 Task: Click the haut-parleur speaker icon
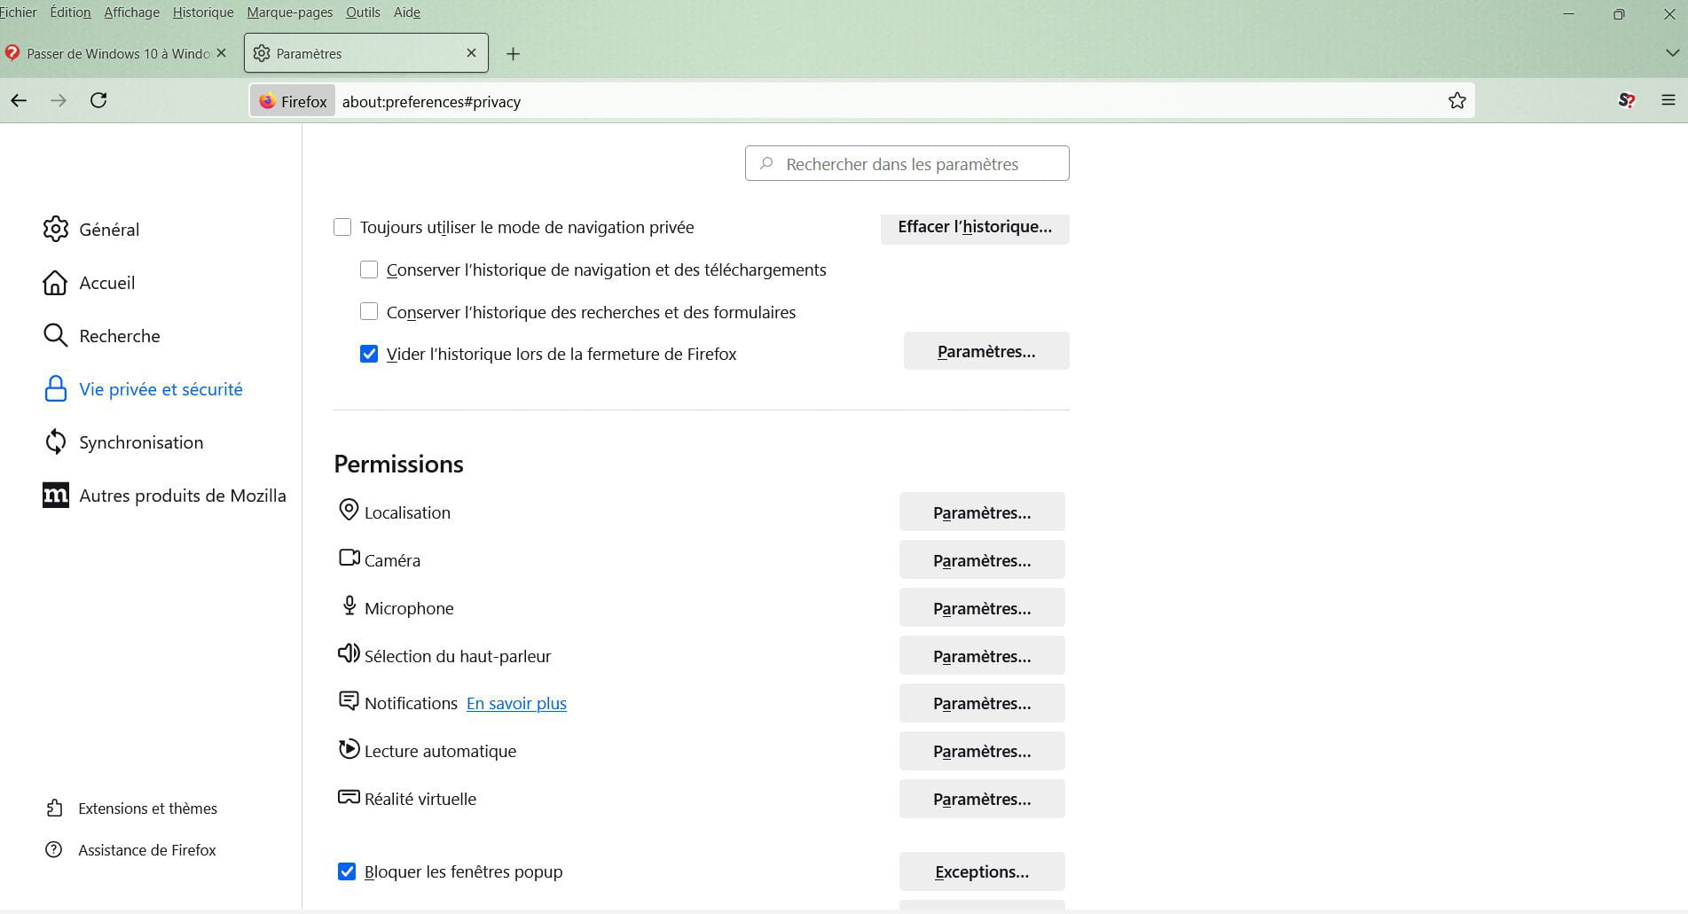349,653
